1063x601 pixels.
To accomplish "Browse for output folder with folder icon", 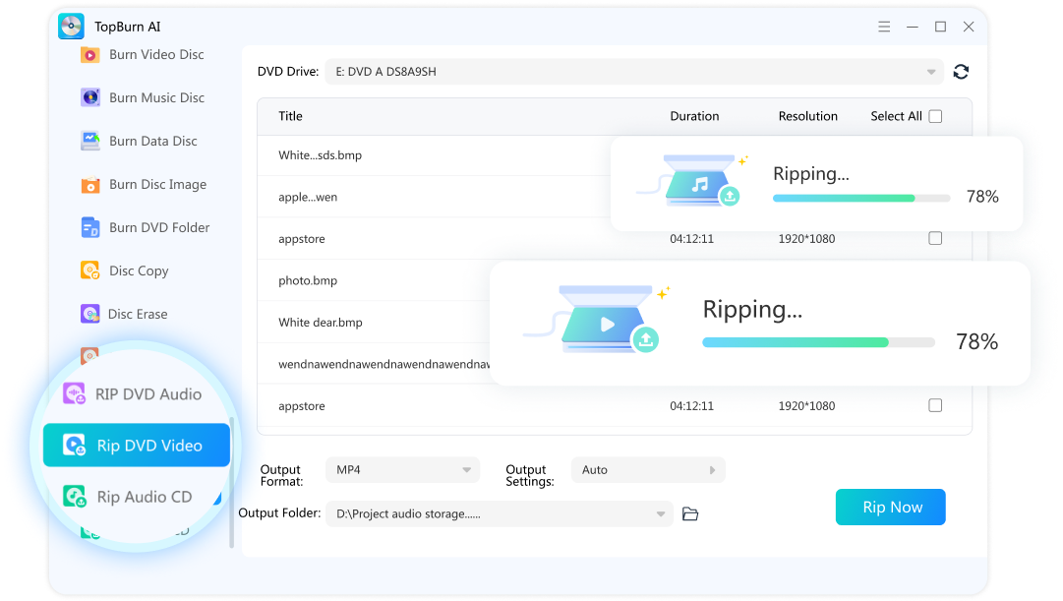I will click(690, 513).
